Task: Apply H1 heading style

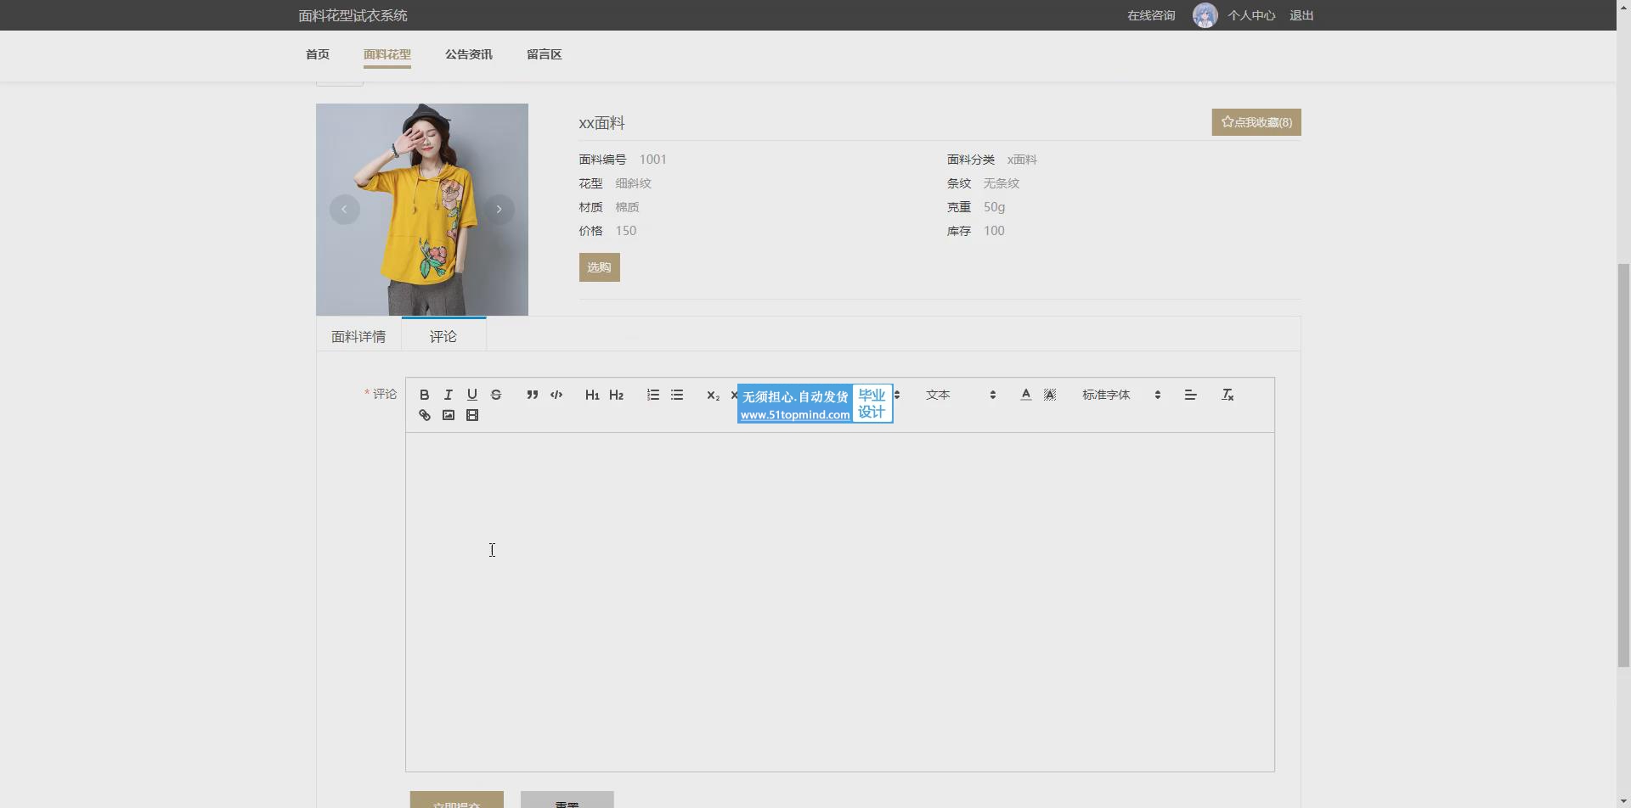Action: pos(592,395)
